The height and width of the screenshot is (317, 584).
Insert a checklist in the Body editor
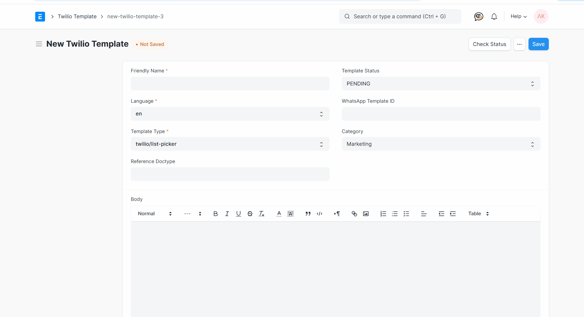click(406, 214)
